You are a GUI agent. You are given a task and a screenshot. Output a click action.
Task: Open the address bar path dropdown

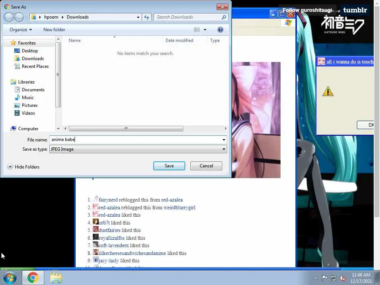tap(138, 17)
